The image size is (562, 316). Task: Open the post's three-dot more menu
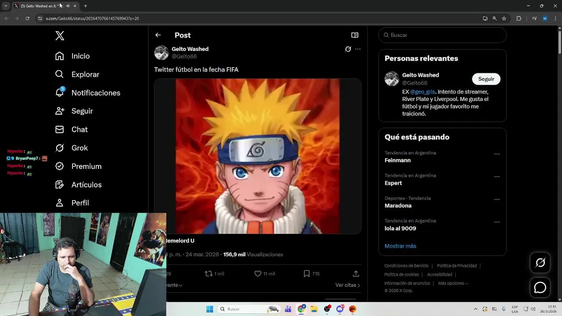click(358, 49)
